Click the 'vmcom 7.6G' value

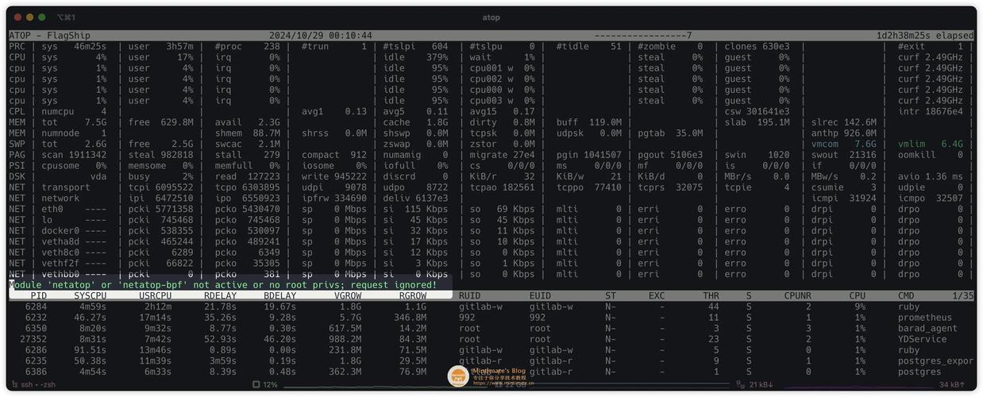[x=844, y=144]
